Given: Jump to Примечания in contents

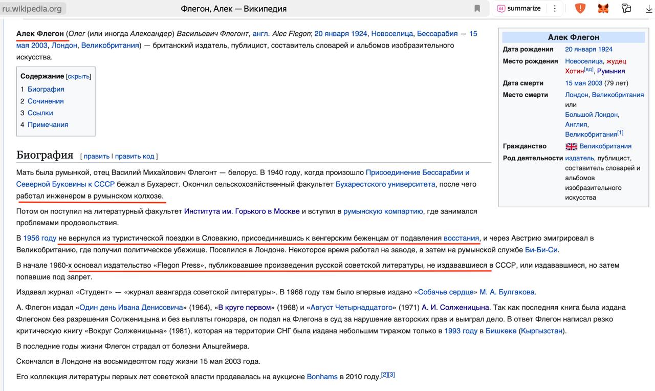Looking at the screenshot, I should pyautogui.click(x=48, y=125).
